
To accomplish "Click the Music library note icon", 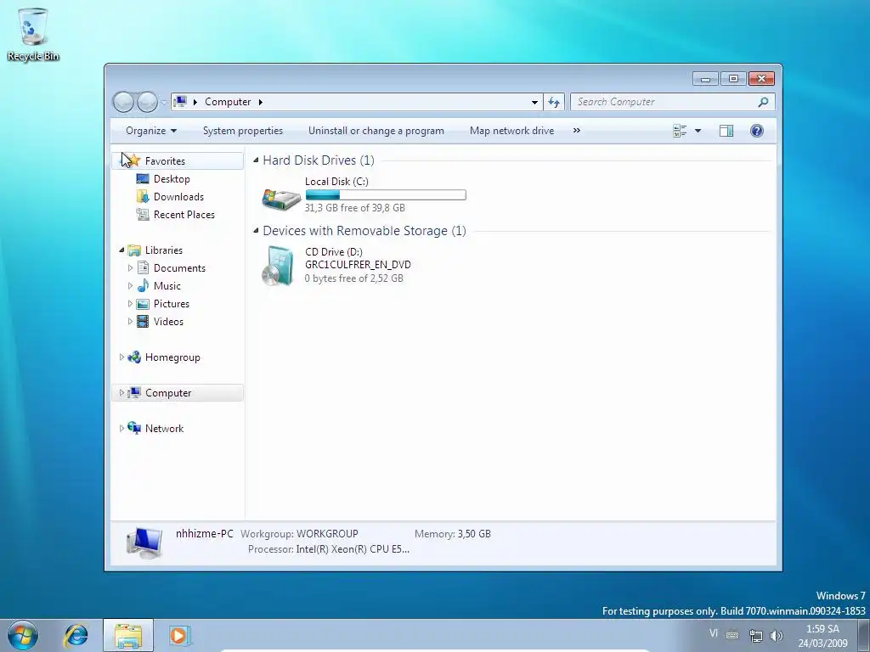I will point(143,285).
